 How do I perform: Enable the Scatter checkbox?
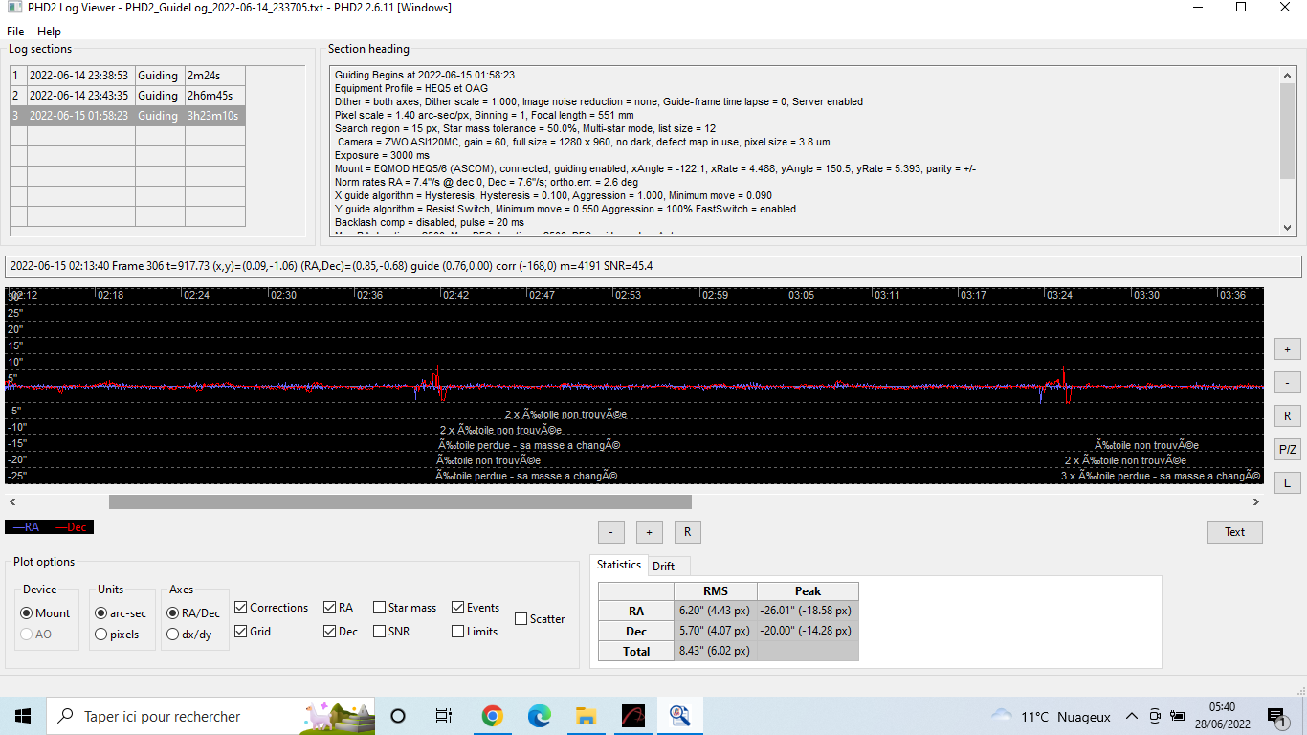[x=541, y=619]
